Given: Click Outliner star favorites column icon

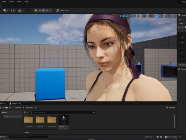Looking at the screenshot, I should (182, 27).
